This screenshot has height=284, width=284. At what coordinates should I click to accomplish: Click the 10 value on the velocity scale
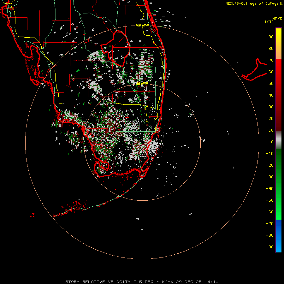[271, 130]
